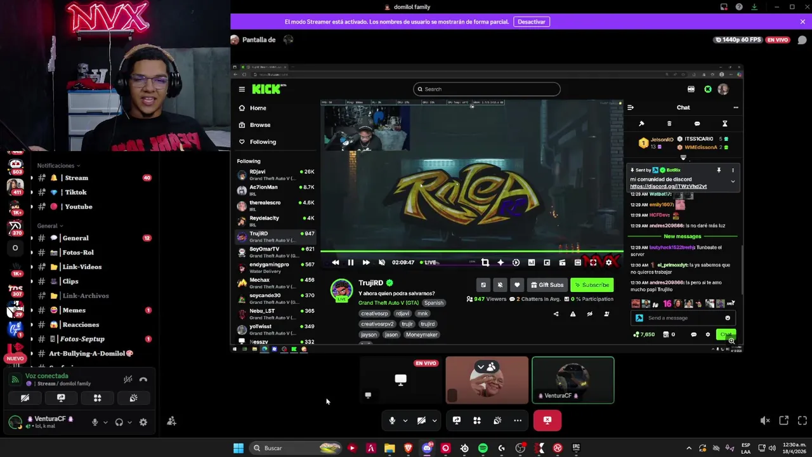Open the Stream channel

(x=92, y=178)
